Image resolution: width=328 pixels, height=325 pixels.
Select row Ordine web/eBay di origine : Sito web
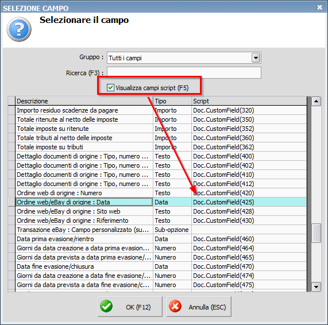point(161,211)
